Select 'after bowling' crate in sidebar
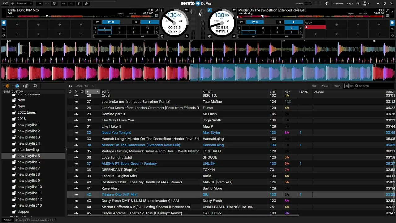396x223 pixels. (x=28, y=150)
